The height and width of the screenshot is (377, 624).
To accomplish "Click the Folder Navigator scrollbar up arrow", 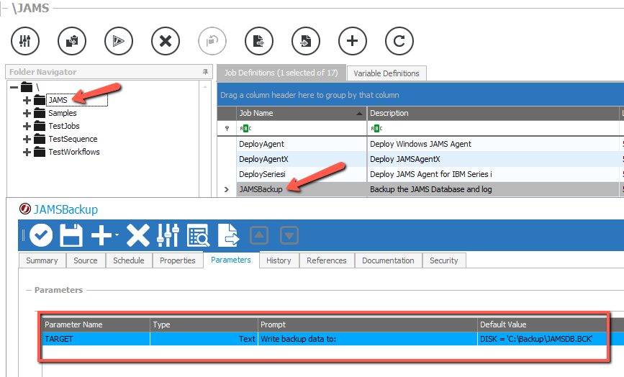I will (205, 86).
